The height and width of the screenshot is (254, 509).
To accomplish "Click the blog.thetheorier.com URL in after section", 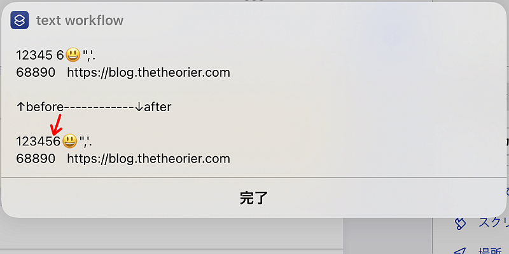I will click(x=149, y=159).
